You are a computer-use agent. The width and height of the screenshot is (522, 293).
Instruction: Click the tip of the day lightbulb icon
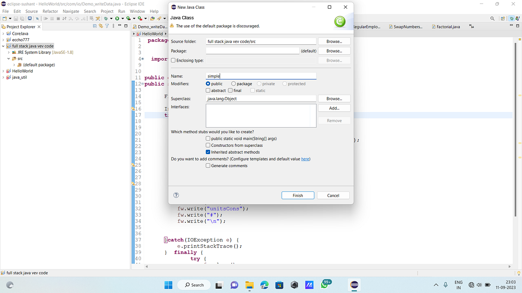518,273
